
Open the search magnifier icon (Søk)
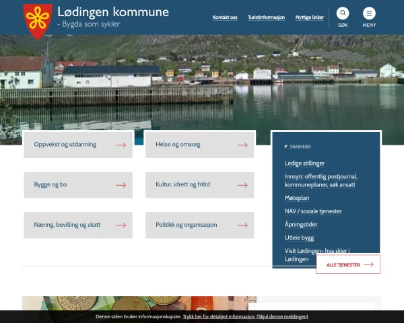[x=343, y=13]
